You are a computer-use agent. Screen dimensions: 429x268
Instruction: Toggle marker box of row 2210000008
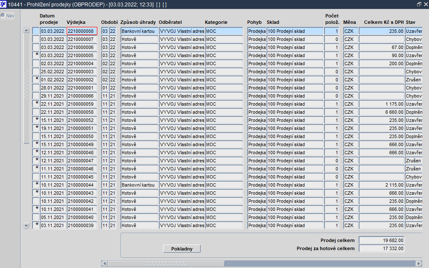click(36, 31)
